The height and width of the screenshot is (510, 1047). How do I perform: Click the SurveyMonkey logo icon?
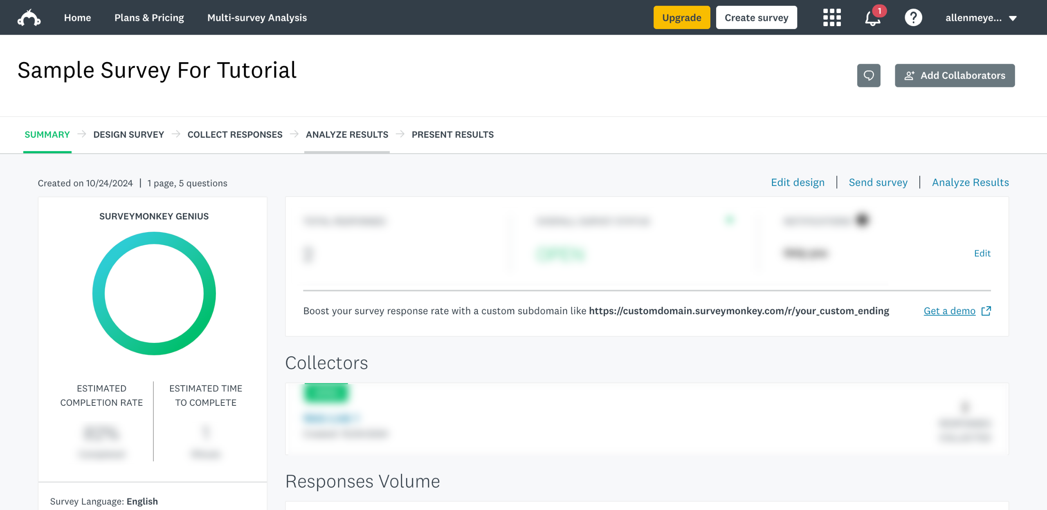click(29, 18)
